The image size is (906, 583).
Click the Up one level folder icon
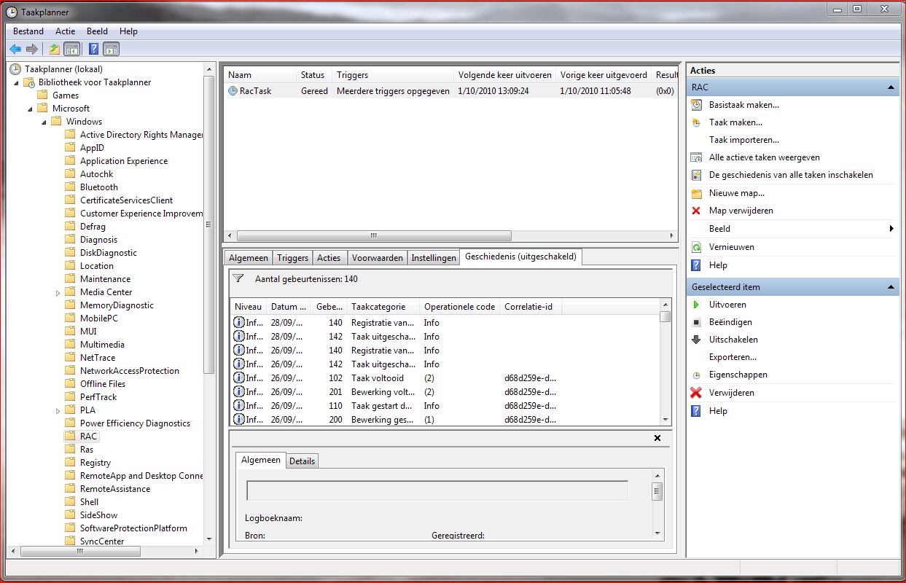[x=54, y=50]
